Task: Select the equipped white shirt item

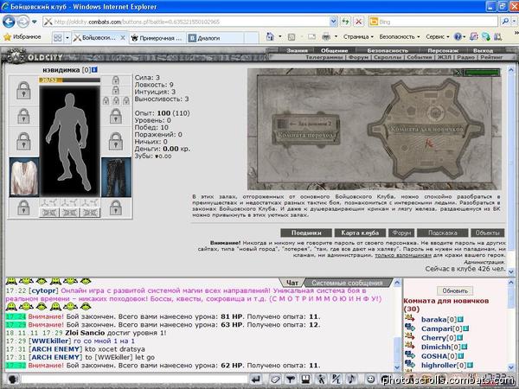Action: [x=24, y=177]
